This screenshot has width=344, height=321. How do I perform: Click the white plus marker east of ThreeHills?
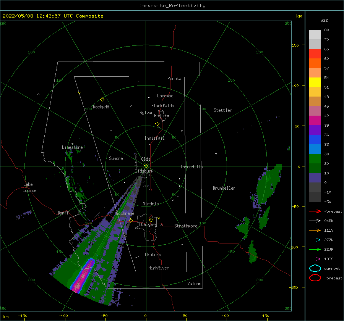coord(216,153)
